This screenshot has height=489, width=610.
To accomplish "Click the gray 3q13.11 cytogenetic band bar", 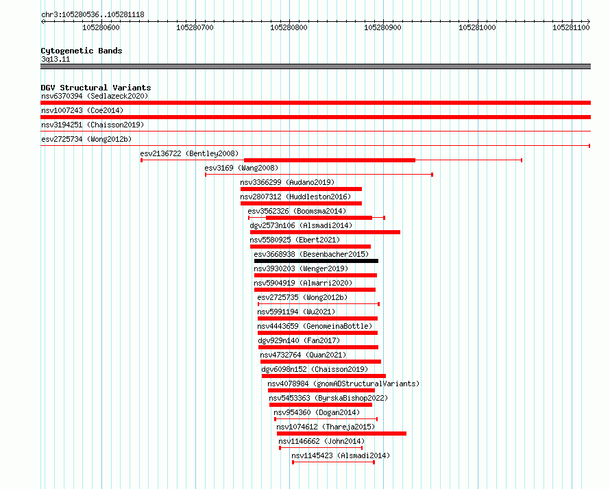I will pyautogui.click(x=315, y=66).
